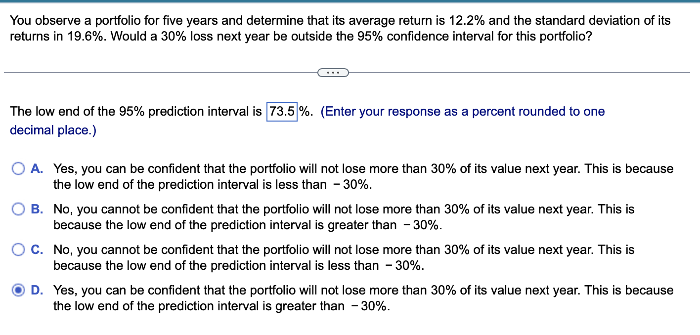The image size is (700, 335).
Task: Select answer choice C radio button
Action: coord(18,250)
